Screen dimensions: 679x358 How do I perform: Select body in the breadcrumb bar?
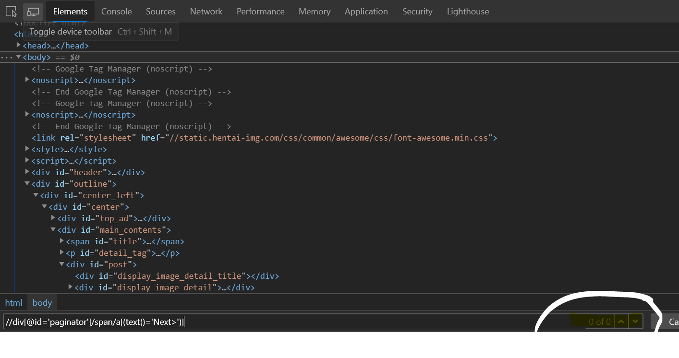(x=42, y=302)
